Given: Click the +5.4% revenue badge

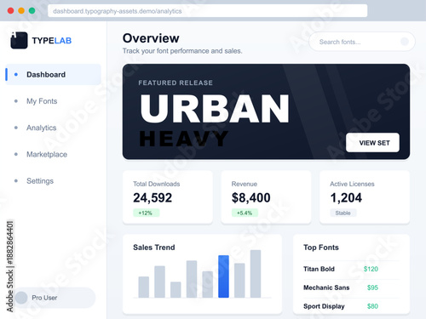Looking at the screenshot, I should click(x=245, y=213).
